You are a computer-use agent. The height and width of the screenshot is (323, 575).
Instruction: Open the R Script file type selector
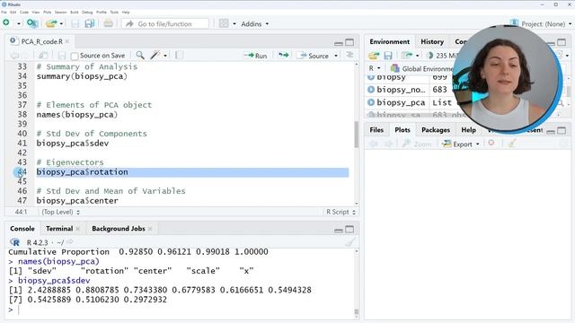pos(341,212)
